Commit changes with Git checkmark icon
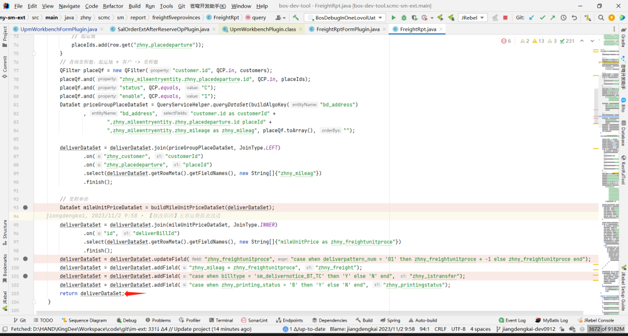The width and height of the screenshot is (628, 336). tap(543, 18)
